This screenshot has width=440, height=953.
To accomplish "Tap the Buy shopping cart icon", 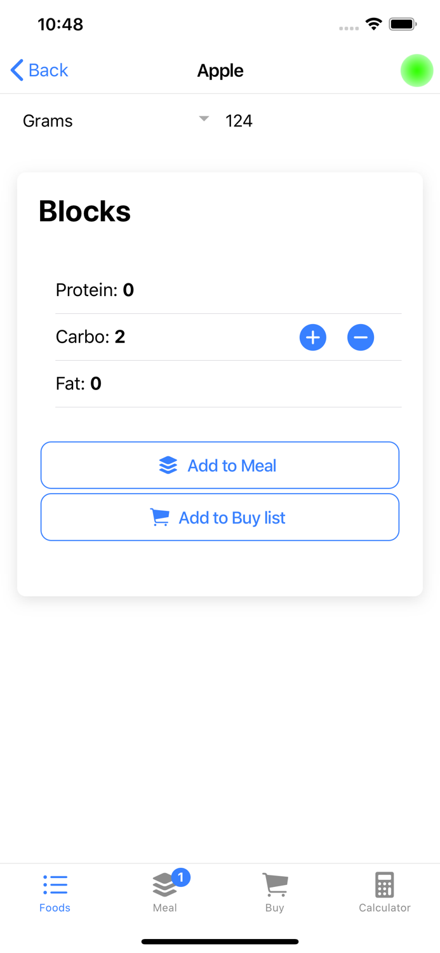I will tap(274, 884).
